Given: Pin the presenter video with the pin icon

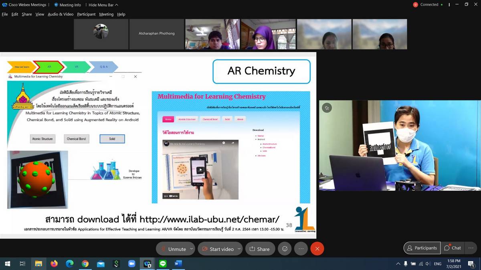Looking at the screenshot, I should click(327, 108).
